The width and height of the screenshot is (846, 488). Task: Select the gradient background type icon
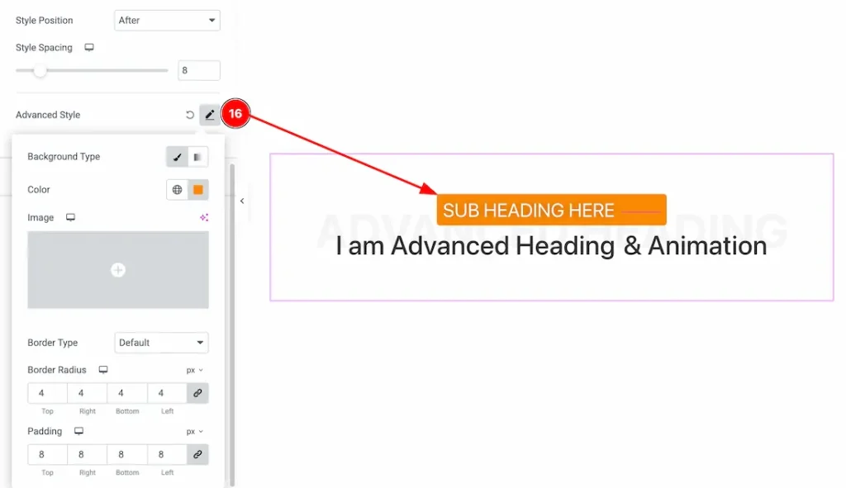pyautogui.click(x=197, y=157)
